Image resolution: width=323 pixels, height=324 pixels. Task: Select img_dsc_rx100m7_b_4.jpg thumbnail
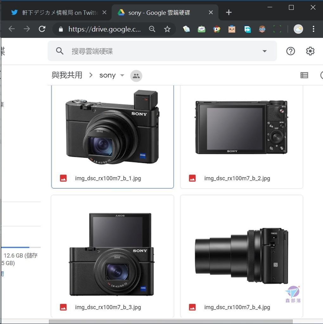242,256
